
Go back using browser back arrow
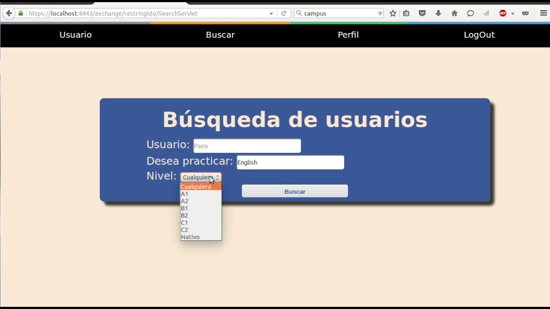pos(9,13)
